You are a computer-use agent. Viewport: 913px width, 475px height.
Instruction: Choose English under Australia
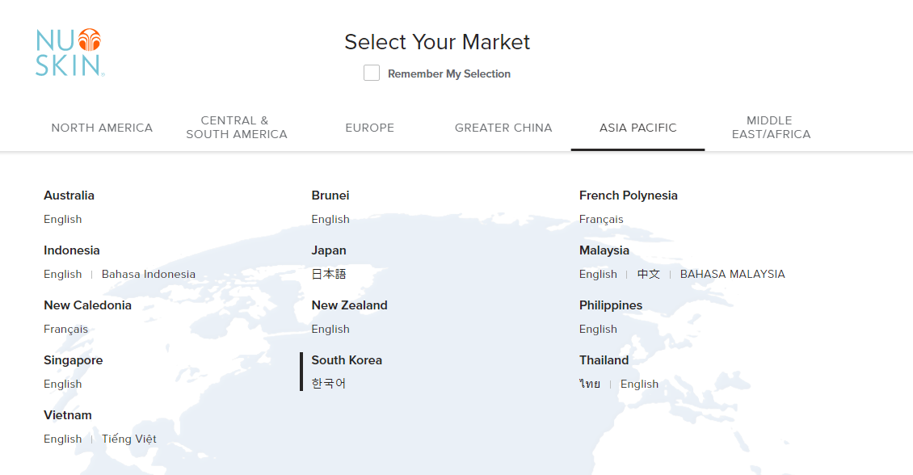pyautogui.click(x=63, y=219)
